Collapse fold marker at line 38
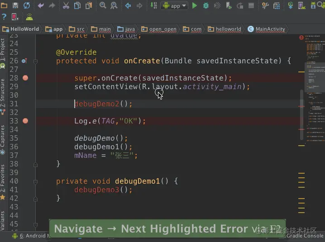Screen dimensions: 325x242 click(x=35, y=165)
